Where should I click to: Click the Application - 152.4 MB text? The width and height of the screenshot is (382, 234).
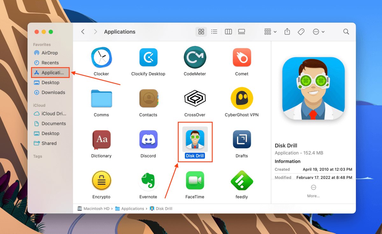[299, 153]
